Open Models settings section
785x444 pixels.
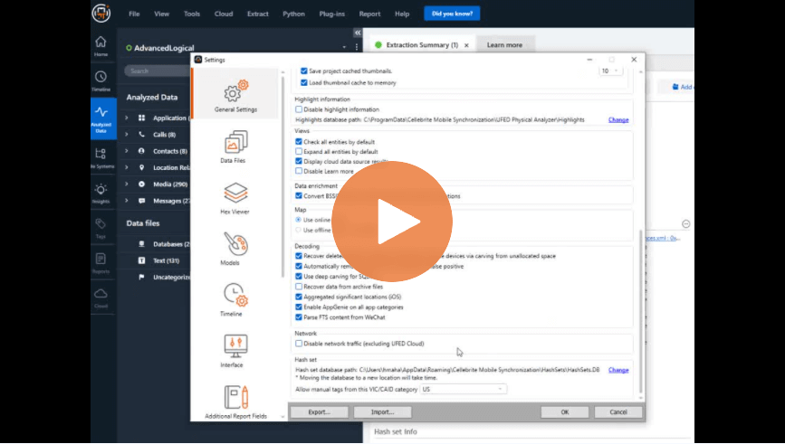[x=234, y=249]
